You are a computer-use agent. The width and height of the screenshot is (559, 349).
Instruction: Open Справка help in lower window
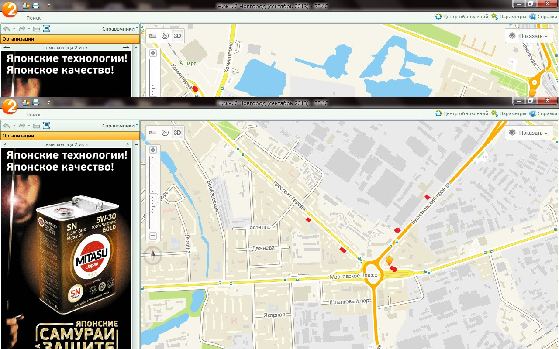tap(543, 113)
